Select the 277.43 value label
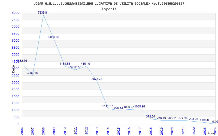218x136 pixels. [183, 118]
